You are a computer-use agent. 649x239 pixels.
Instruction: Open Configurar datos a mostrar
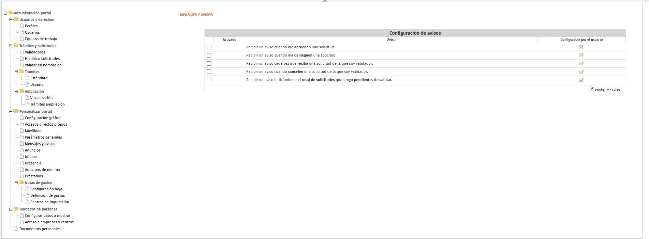click(48, 216)
